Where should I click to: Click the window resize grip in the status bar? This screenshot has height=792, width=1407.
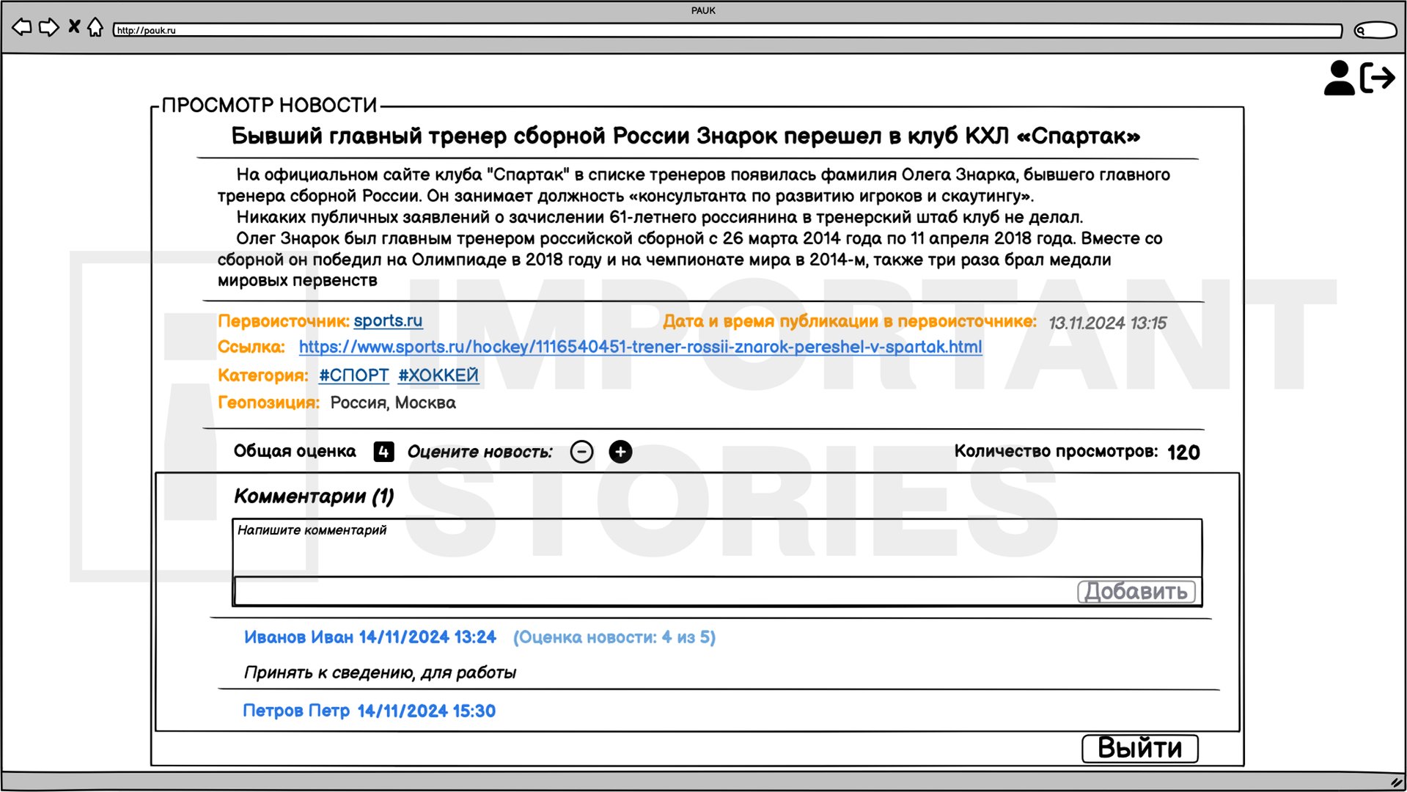[1396, 782]
